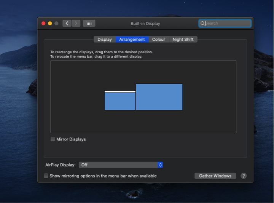Switch to the Night Shift tab
Image resolution: width=274 pixels, height=203 pixels.
tap(183, 39)
